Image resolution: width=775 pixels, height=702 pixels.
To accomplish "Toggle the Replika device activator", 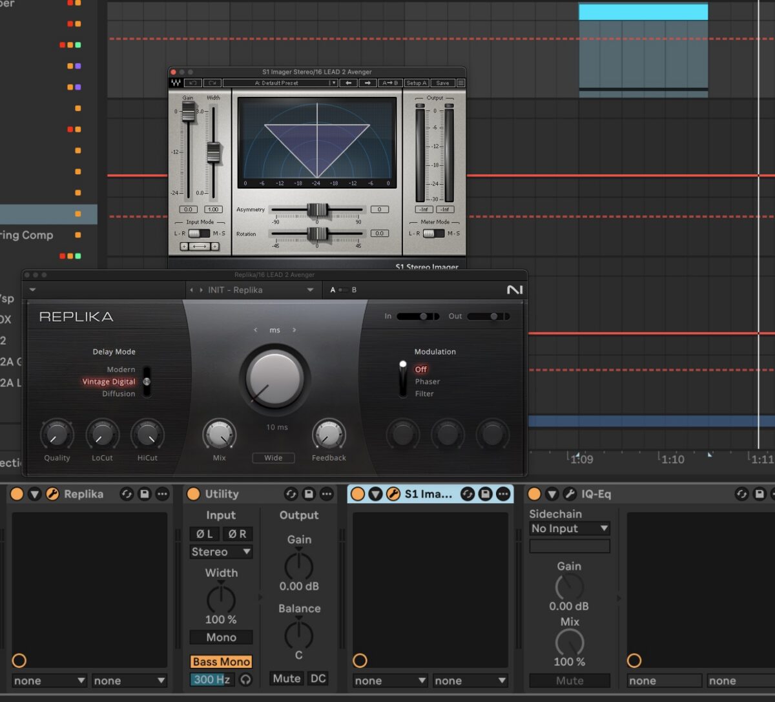I will coord(17,494).
